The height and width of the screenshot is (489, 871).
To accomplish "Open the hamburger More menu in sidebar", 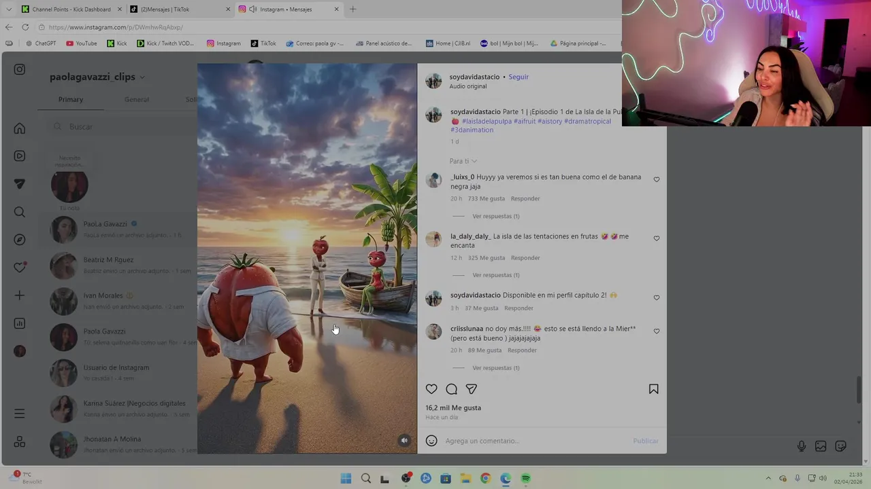I will pos(20,414).
